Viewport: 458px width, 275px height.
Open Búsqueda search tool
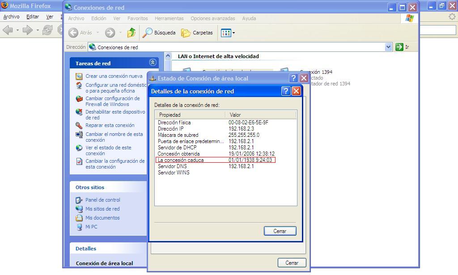[x=159, y=33]
